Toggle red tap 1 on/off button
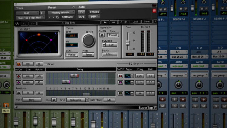The image size is (227, 128). pos(18,76)
